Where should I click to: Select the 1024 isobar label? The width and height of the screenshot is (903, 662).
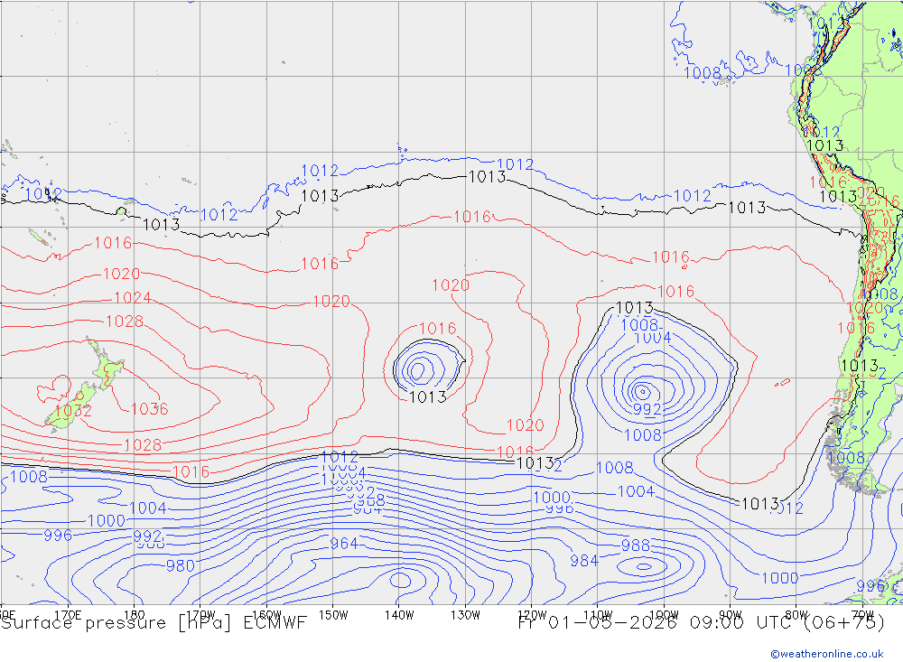pos(133,298)
